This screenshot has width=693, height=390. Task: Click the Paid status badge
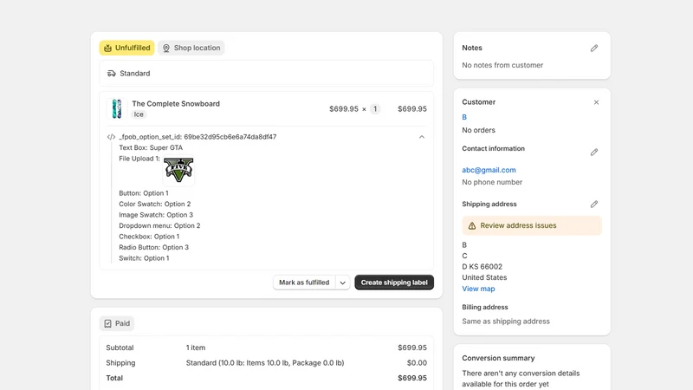coord(117,323)
